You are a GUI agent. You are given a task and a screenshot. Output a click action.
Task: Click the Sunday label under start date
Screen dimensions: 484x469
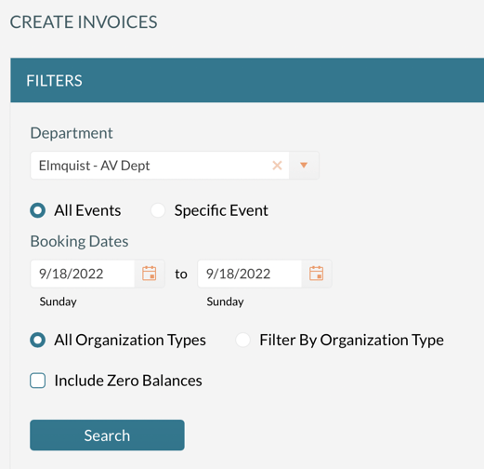pyautogui.click(x=58, y=301)
